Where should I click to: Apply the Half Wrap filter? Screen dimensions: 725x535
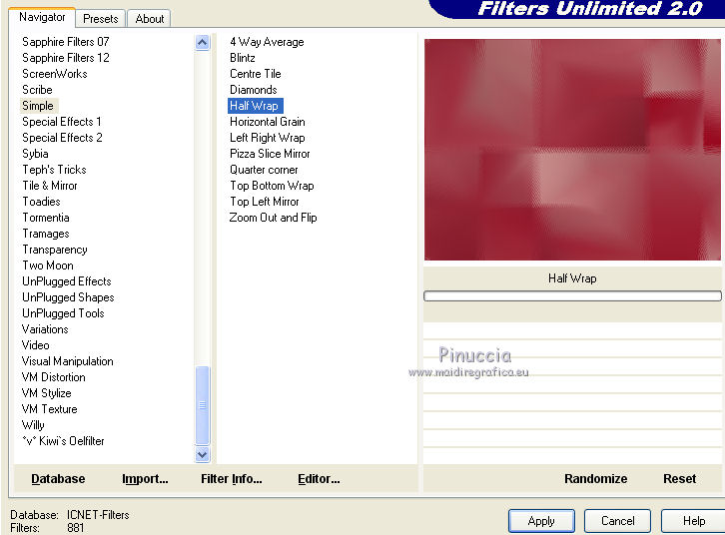click(x=541, y=521)
